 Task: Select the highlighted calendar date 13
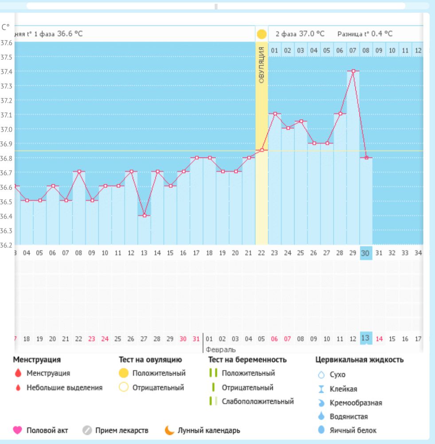(366, 338)
